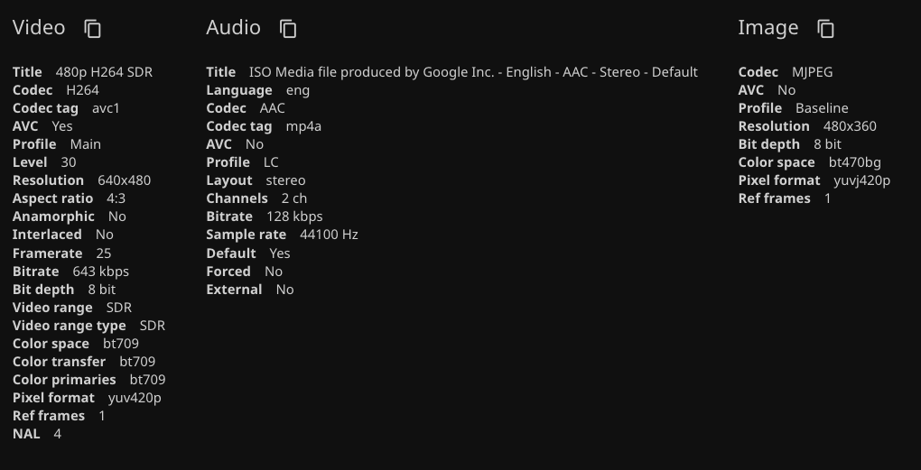Click the video codec tag avc1
Image resolution: width=921 pixels, height=470 pixels.
tap(106, 108)
